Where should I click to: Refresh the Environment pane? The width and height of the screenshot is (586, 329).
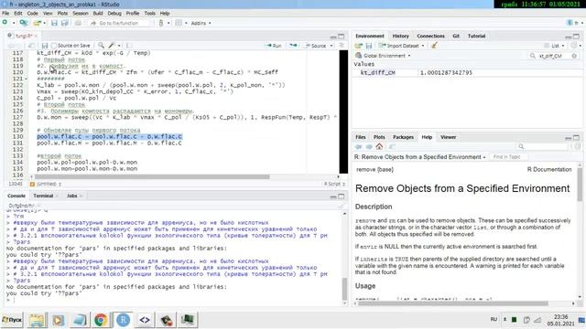[574, 46]
